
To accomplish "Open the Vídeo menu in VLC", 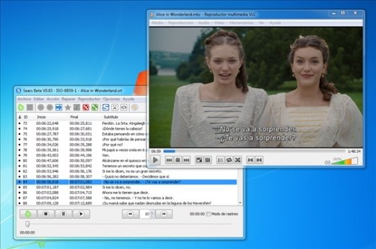I will [x=219, y=23].
